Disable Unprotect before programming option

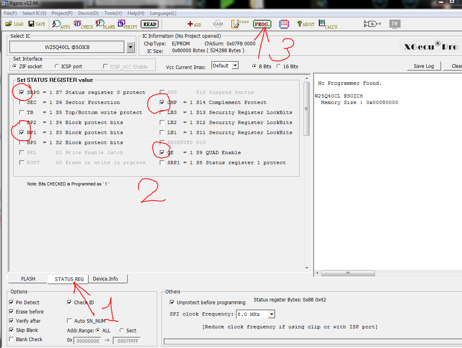(x=172, y=302)
